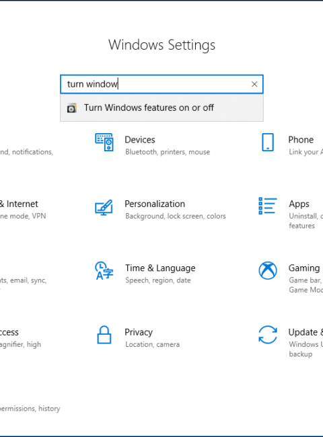Open the Privacy category title
This screenshot has width=323, height=437.
pos(139,332)
